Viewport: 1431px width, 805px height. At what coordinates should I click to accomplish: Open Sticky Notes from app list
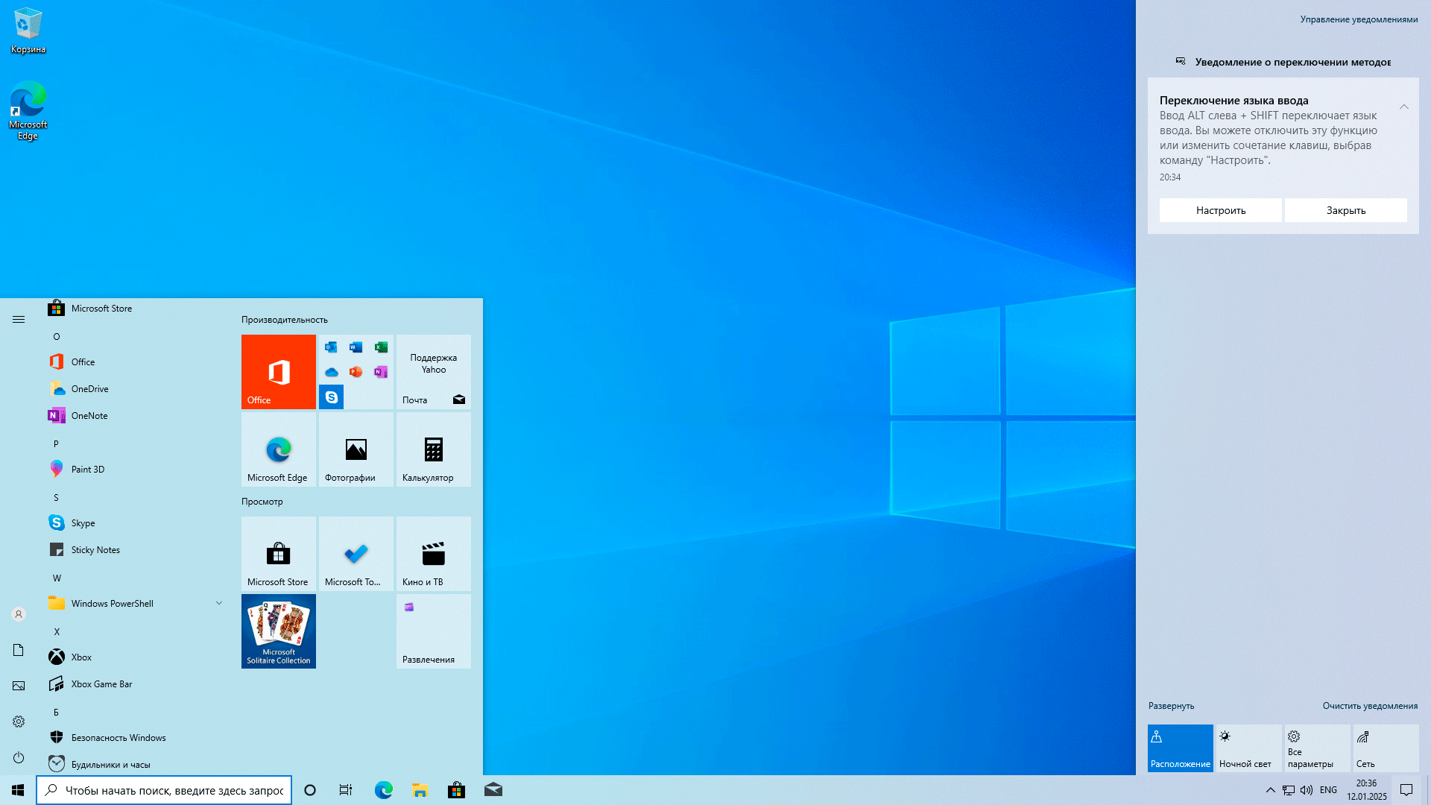[x=95, y=550]
